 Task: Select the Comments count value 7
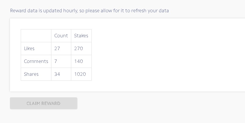[55, 61]
